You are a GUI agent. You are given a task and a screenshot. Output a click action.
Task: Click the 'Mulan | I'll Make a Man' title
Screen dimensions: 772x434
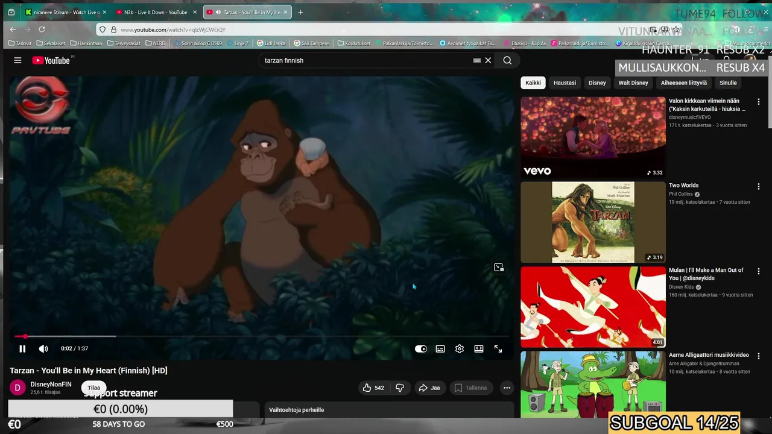pyautogui.click(x=706, y=274)
